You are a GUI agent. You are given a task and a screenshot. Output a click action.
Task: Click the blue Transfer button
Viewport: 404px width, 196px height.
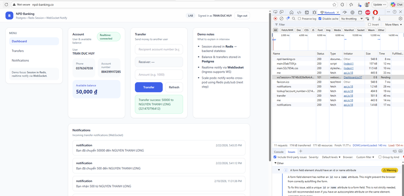coord(149,87)
